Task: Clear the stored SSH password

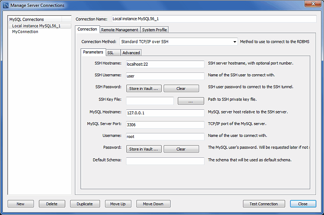Action: pos(181,88)
